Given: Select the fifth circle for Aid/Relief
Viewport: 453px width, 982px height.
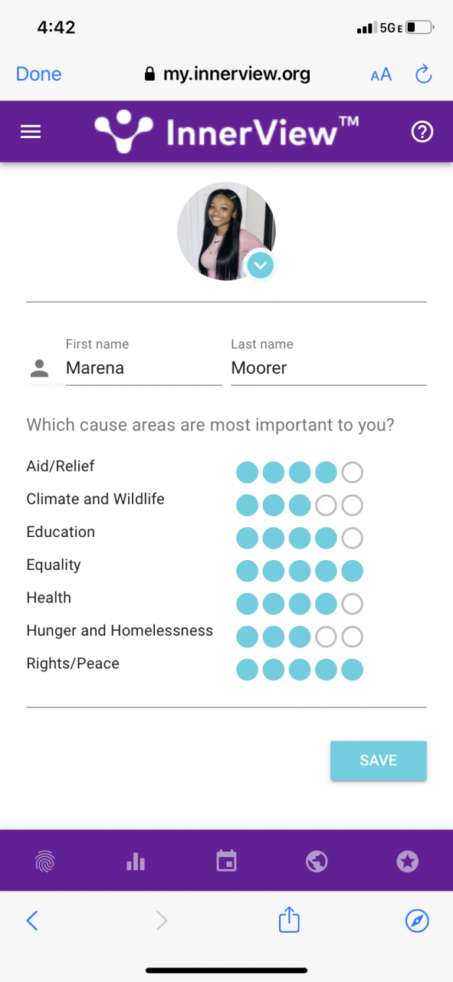Looking at the screenshot, I should (352, 473).
